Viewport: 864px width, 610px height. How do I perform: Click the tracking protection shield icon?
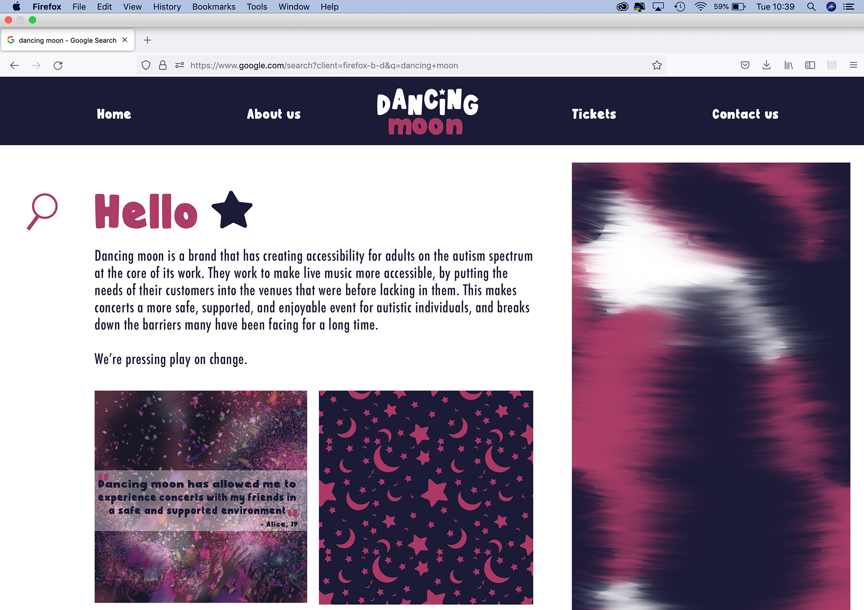(146, 65)
